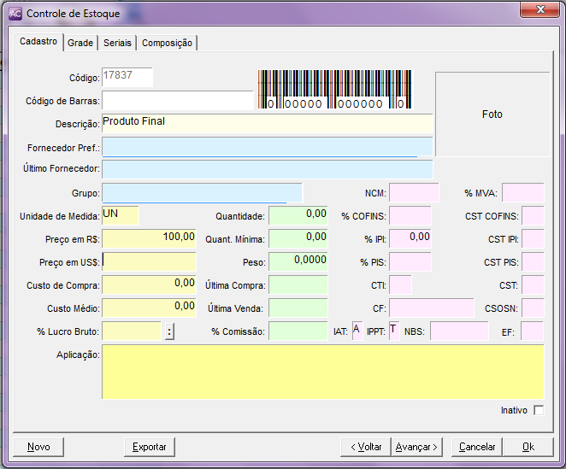Switch to the Grade tab
The width and height of the screenshot is (566, 469).
click(80, 43)
